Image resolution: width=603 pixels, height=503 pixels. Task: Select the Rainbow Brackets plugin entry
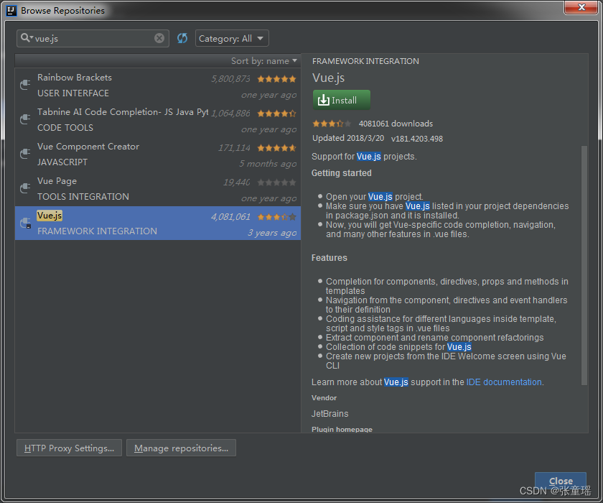(x=158, y=86)
